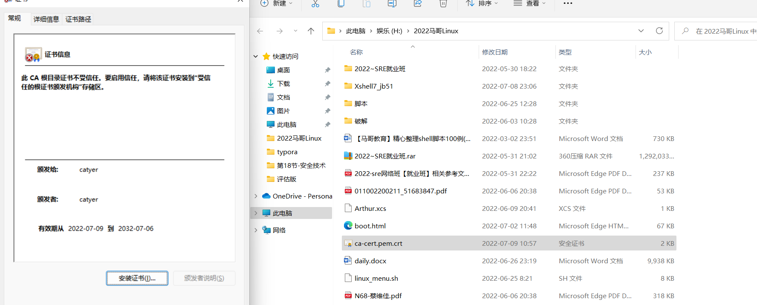Click the Share icon in Explorer toolbar
The height and width of the screenshot is (305, 757).
[418, 3]
